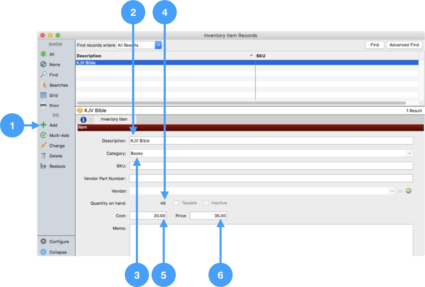Switch to the Inventory Item tab
425x287 pixels.
(x=114, y=120)
